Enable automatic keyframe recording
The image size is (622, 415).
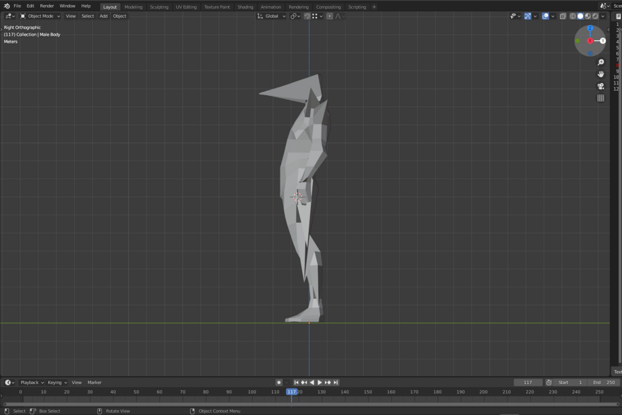[x=279, y=382]
